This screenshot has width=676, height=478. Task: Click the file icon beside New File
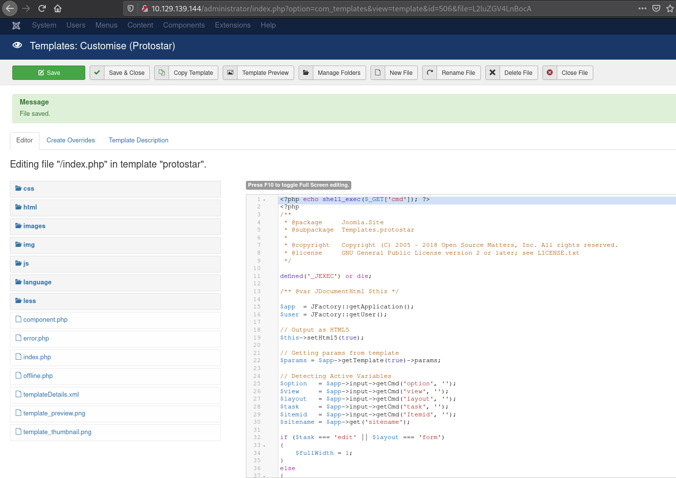click(378, 72)
